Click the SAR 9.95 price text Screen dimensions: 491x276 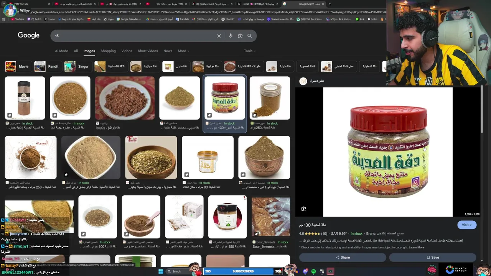click(339, 233)
